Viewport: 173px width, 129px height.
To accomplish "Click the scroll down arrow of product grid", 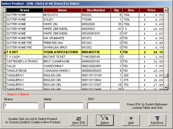I will (x=166, y=87).
